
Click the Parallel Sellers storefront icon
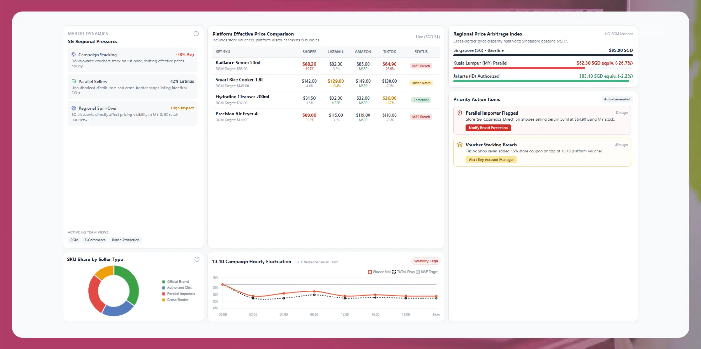[x=74, y=81]
